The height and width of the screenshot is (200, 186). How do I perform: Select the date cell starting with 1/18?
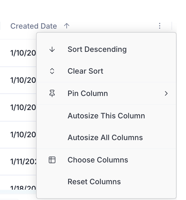23,188
